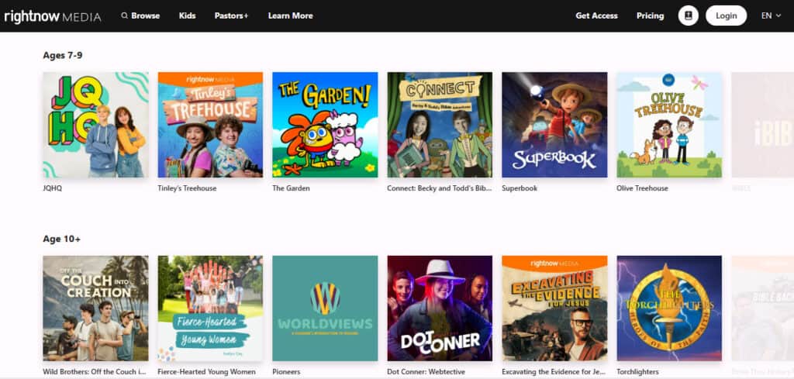This screenshot has width=794, height=379.
Task: Open the Off the Couch into Creation thumbnail
Action: point(95,308)
